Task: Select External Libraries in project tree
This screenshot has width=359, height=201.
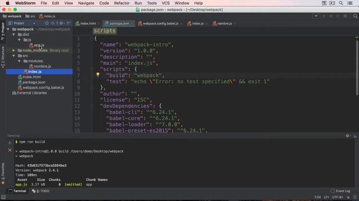Action: coord(30,93)
